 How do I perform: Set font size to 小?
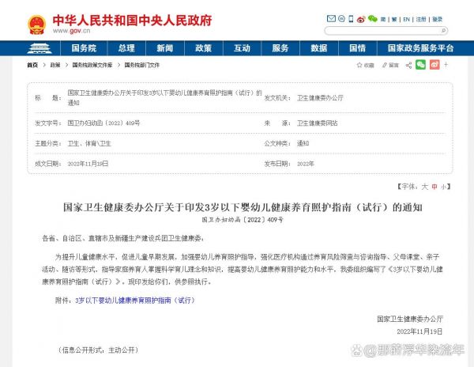pyautogui.click(x=444, y=187)
